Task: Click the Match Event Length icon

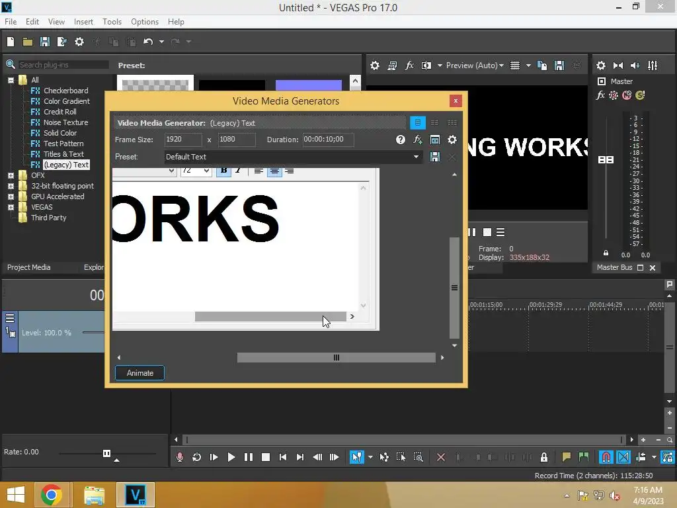Action: 435,140
